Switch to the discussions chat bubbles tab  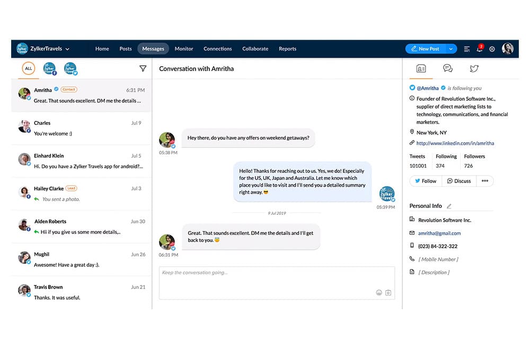[x=447, y=68]
